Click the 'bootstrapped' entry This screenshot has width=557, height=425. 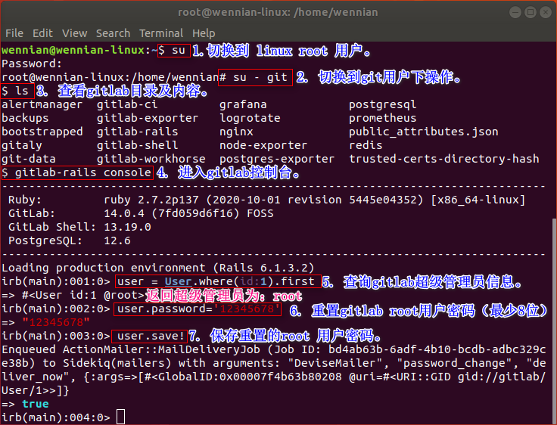pos(42,132)
